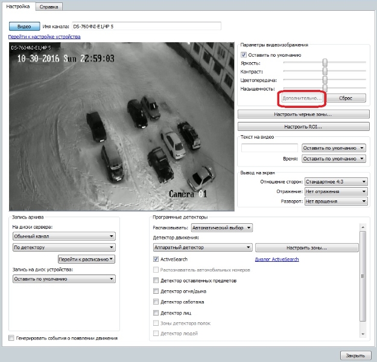Open Распаковывать Автоматический выбор dropdown
The height and width of the screenshot is (362, 377).
[222, 228]
